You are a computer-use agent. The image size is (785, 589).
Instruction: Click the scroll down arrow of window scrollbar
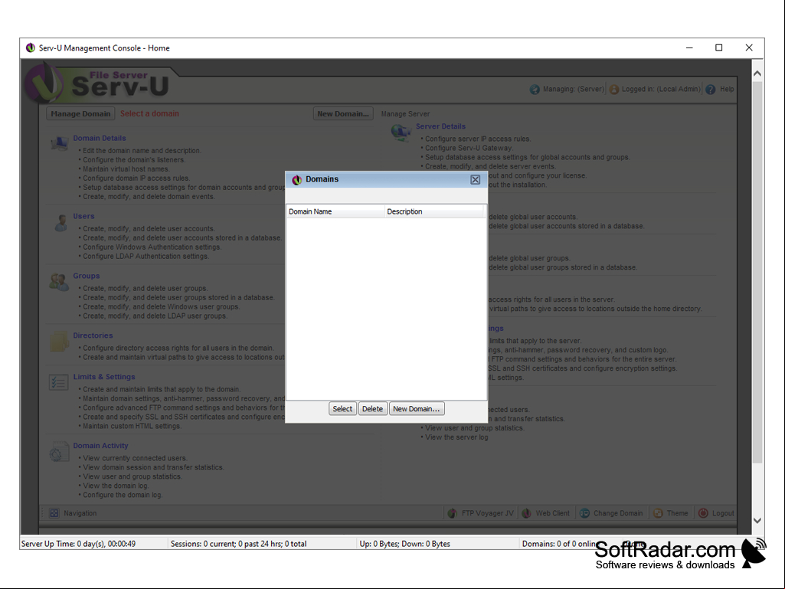tap(757, 520)
